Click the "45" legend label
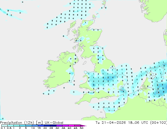Image resolution: width=167 pixels, height=129 pixels. (75, 128)
